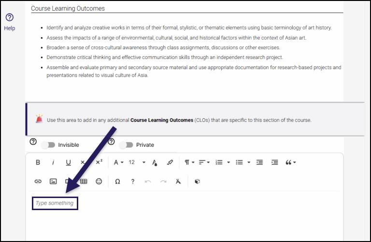Insert a hyperlink
This screenshot has height=242, width=371.
[38, 182]
